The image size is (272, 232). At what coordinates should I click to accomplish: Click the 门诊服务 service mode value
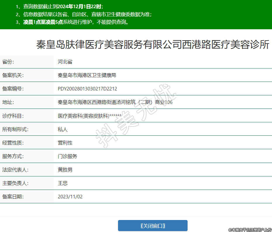point(67,156)
